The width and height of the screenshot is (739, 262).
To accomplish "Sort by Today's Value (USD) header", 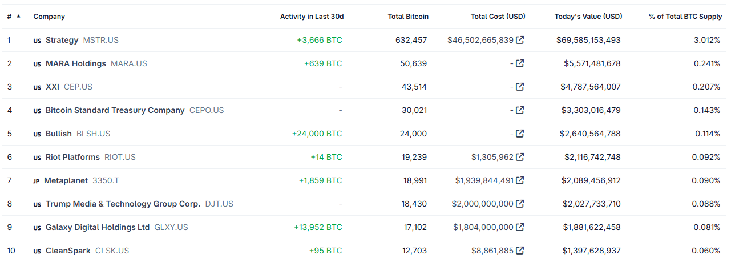I will [x=588, y=17].
